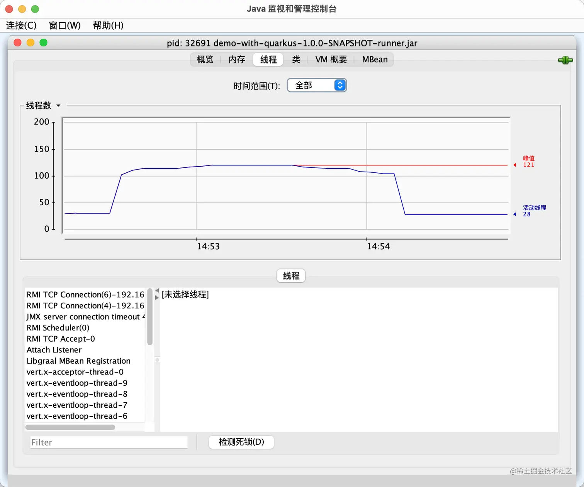Open the 时间范围 dropdown showing 全部
584x487 pixels.
pos(317,85)
